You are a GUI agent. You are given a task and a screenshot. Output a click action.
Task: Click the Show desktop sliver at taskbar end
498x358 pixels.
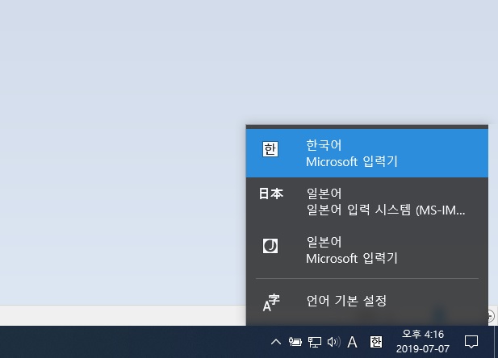tap(496, 342)
